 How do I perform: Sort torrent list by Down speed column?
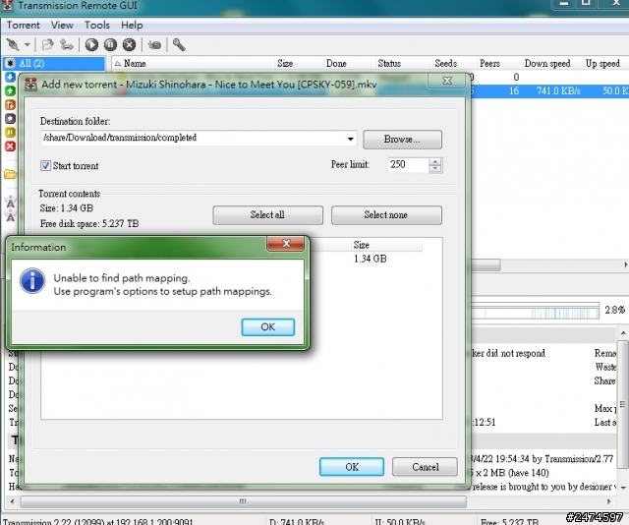[551, 64]
